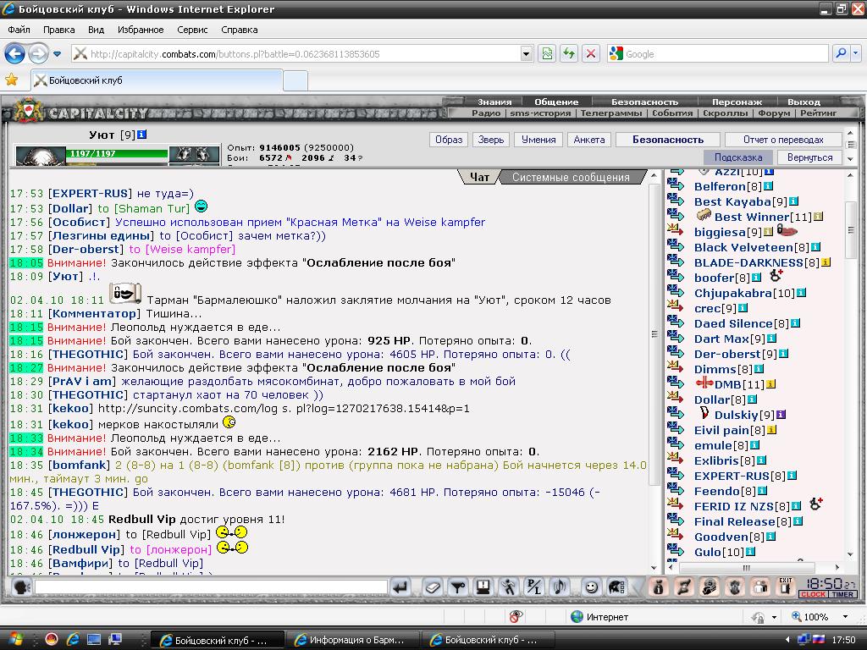Click the IE stop (red X) button
The width and height of the screenshot is (867, 650).
(x=590, y=53)
